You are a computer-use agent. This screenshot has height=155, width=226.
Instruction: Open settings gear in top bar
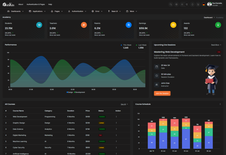click(176, 4)
